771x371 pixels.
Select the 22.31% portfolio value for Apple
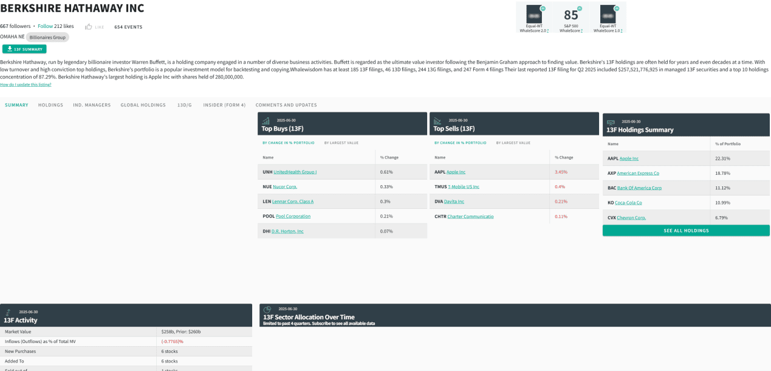pyautogui.click(x=740, y=158)
